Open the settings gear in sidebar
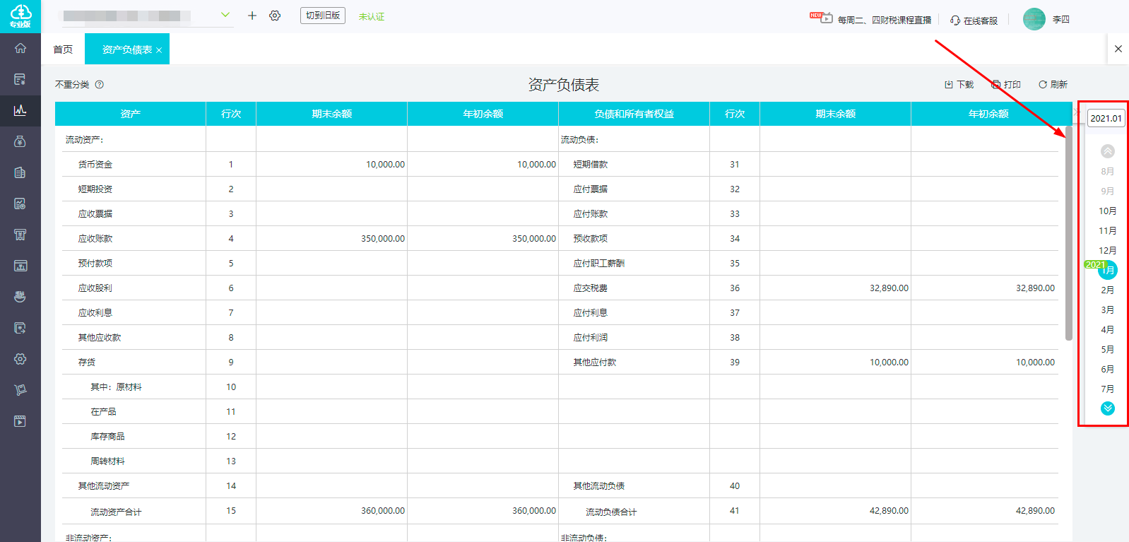Viewport: 1129px width, 542px height. pos(20,359)
